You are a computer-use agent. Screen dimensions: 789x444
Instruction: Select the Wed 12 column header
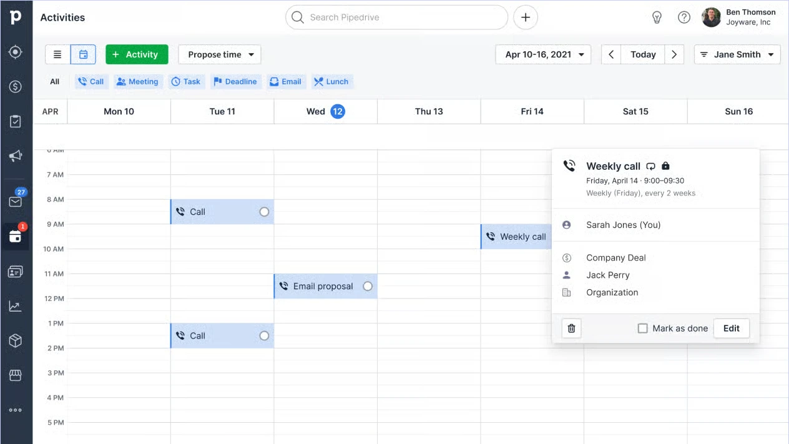[x=325, y=111]
